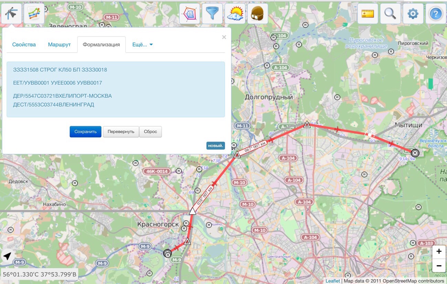447x284 pixels.
Task: Open settings via the gear icon
Action: (x=413, y=14)
